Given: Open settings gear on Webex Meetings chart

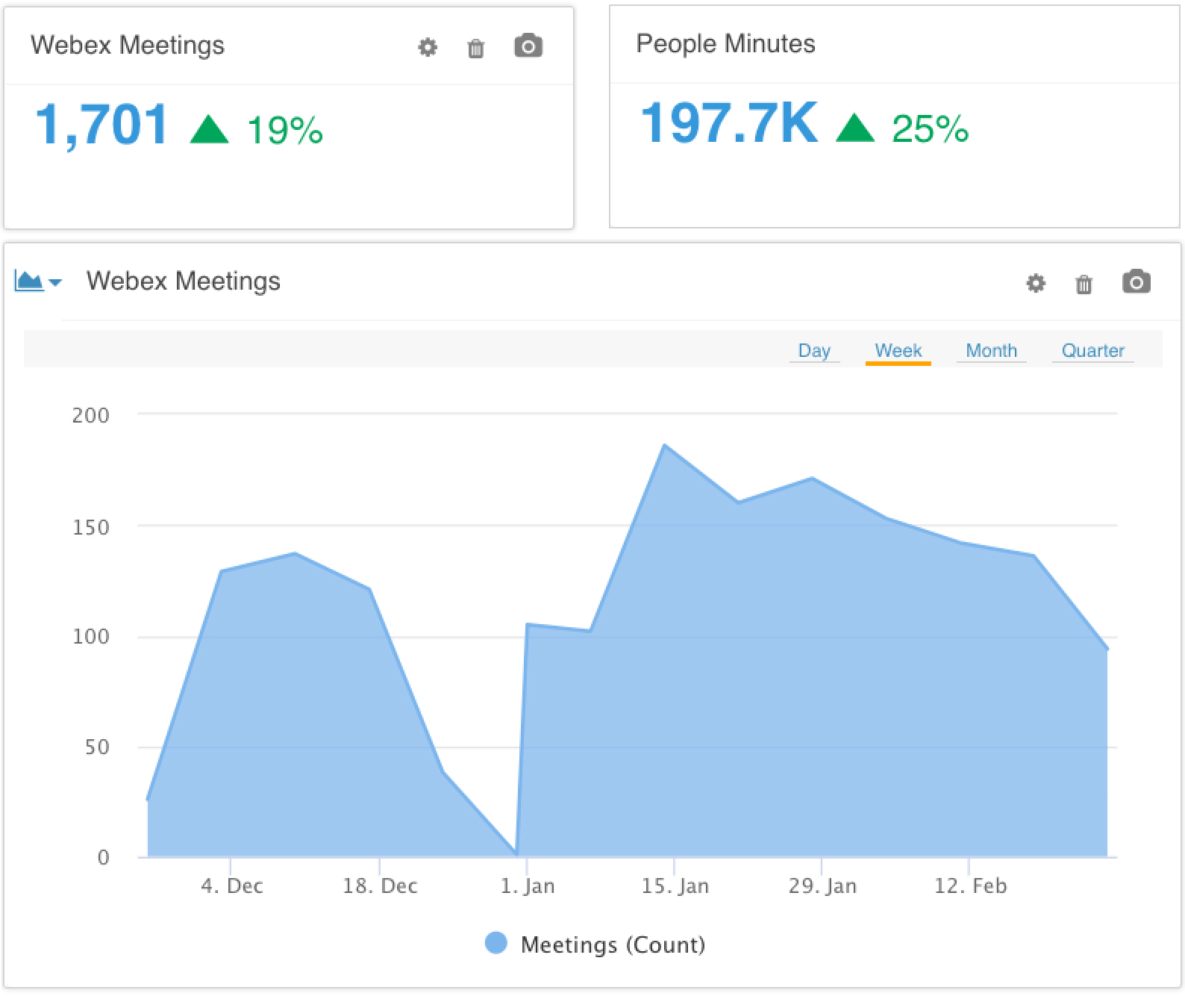Looking at the screenshot, I should (x=1036, y=283).
